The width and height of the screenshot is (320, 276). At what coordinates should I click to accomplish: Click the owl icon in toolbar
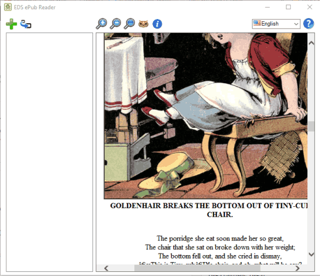point(144,24)
